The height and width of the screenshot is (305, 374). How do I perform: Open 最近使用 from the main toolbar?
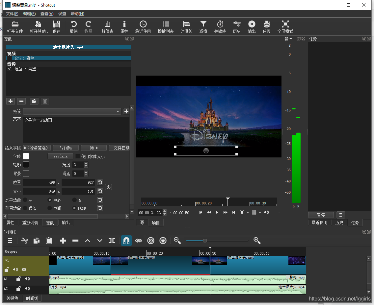[x=143, y=27]
